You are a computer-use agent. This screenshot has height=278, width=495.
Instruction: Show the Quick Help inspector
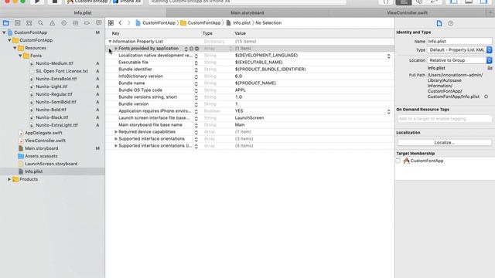pyautogui.click(x=450, y=23)
